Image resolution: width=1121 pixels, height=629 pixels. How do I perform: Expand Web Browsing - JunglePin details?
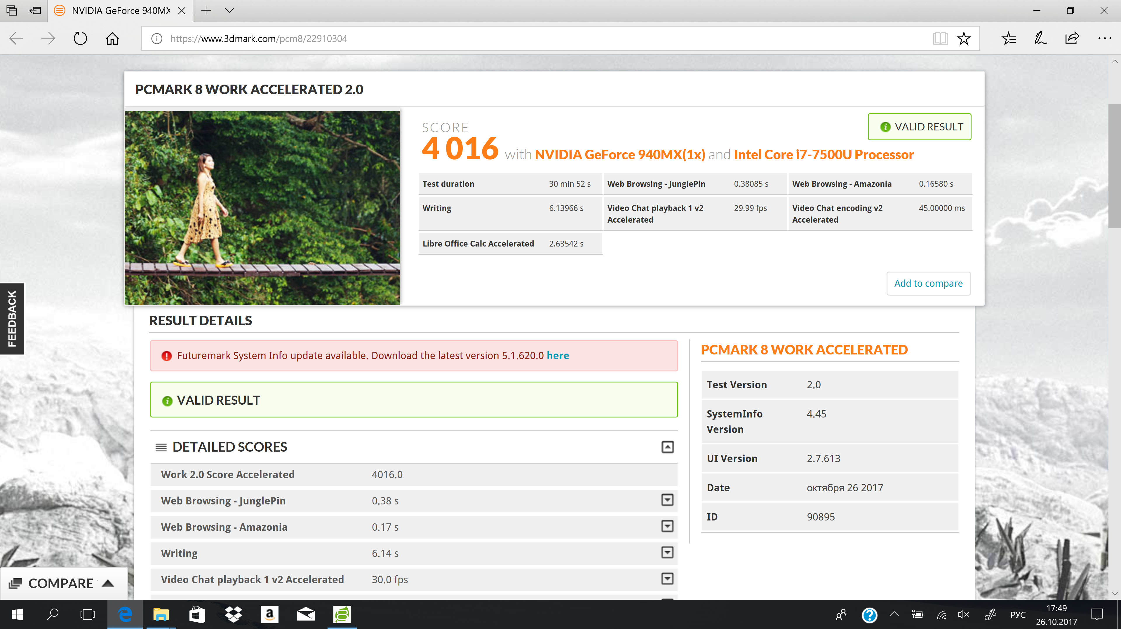click(667, 500)
